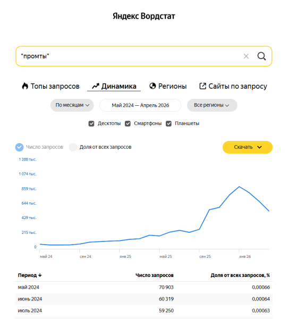Click the trend arrow icon beside Динамика

tap(96, 86)
